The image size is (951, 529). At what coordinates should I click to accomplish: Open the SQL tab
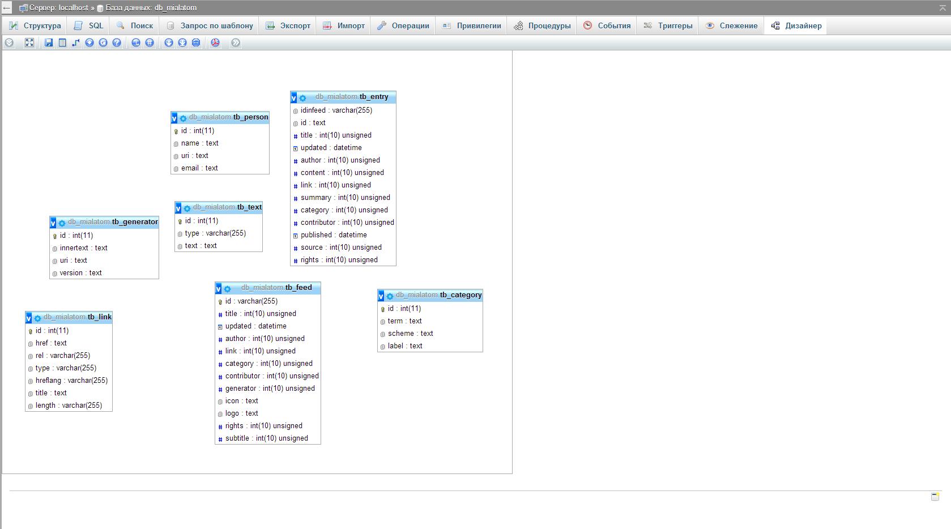89,25
